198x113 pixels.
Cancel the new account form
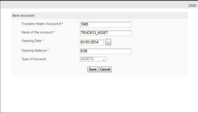click(x=105, y=70)
